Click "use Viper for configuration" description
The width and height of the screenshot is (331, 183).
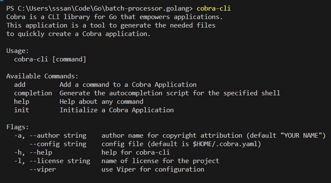(x=153, y=169)
